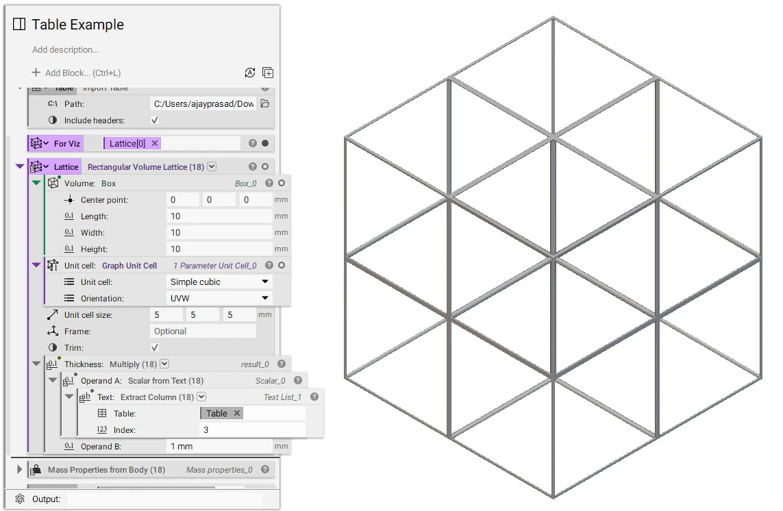
Task: Click the Length value field
Action: 219,216
